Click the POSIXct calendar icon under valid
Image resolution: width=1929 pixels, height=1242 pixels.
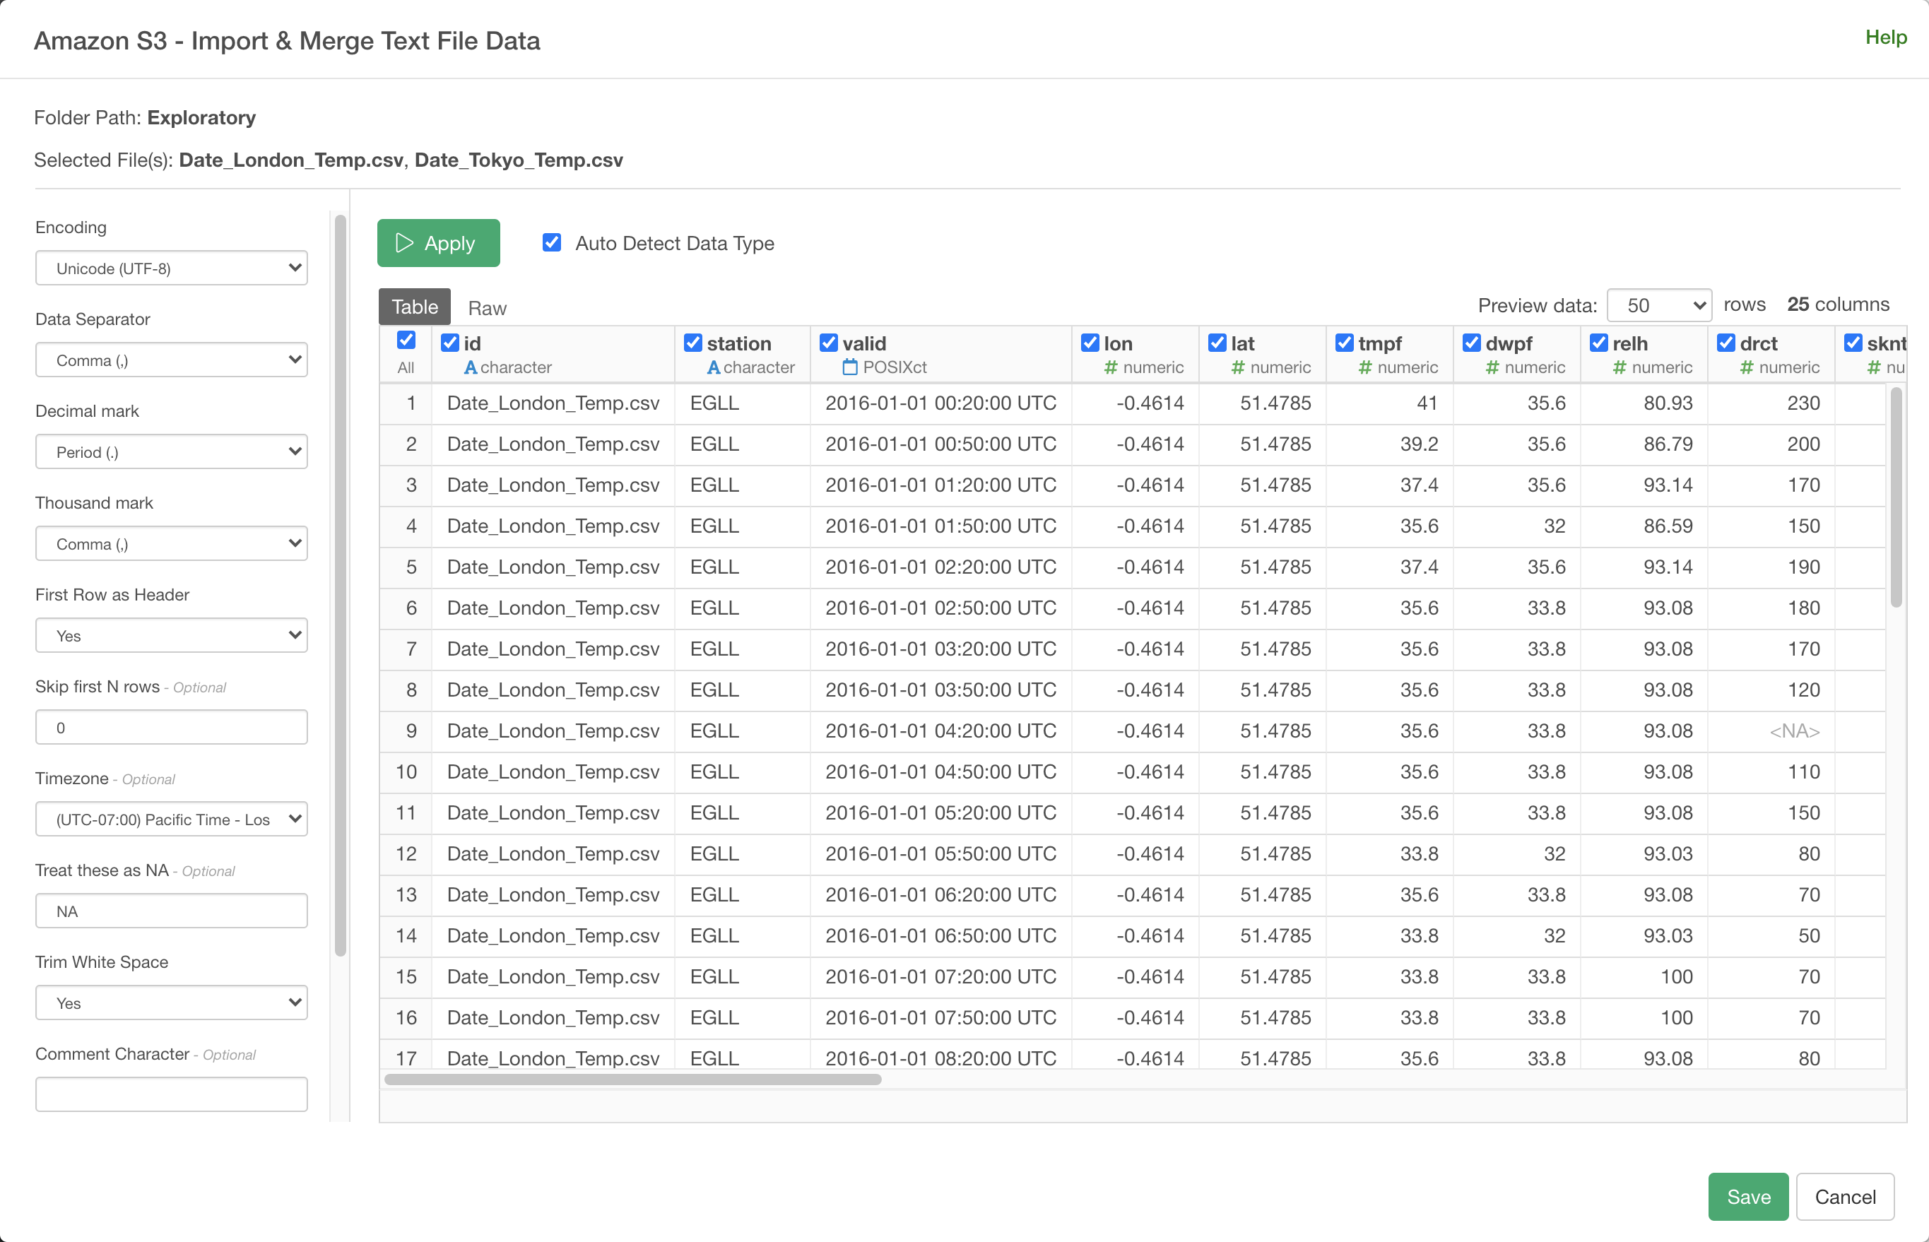click(849, 368)
